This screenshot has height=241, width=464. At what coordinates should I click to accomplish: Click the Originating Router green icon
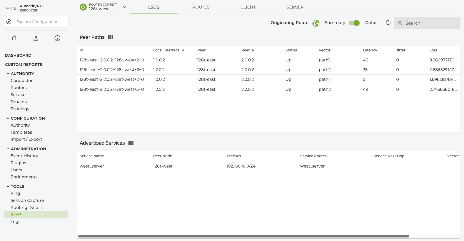(316, 23)
